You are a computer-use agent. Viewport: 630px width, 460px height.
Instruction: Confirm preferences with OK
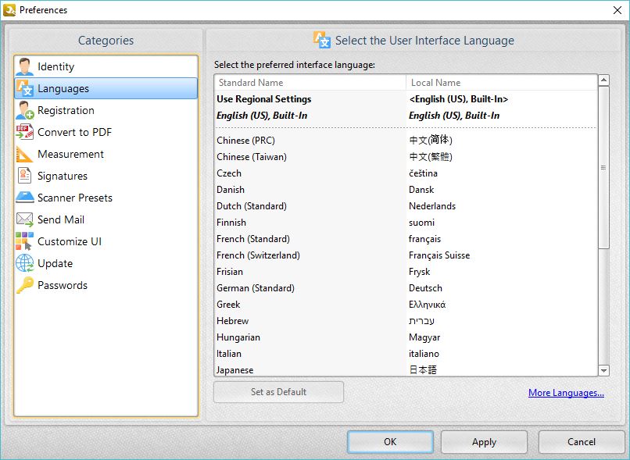pyautogui.click(x=389, y=441)
